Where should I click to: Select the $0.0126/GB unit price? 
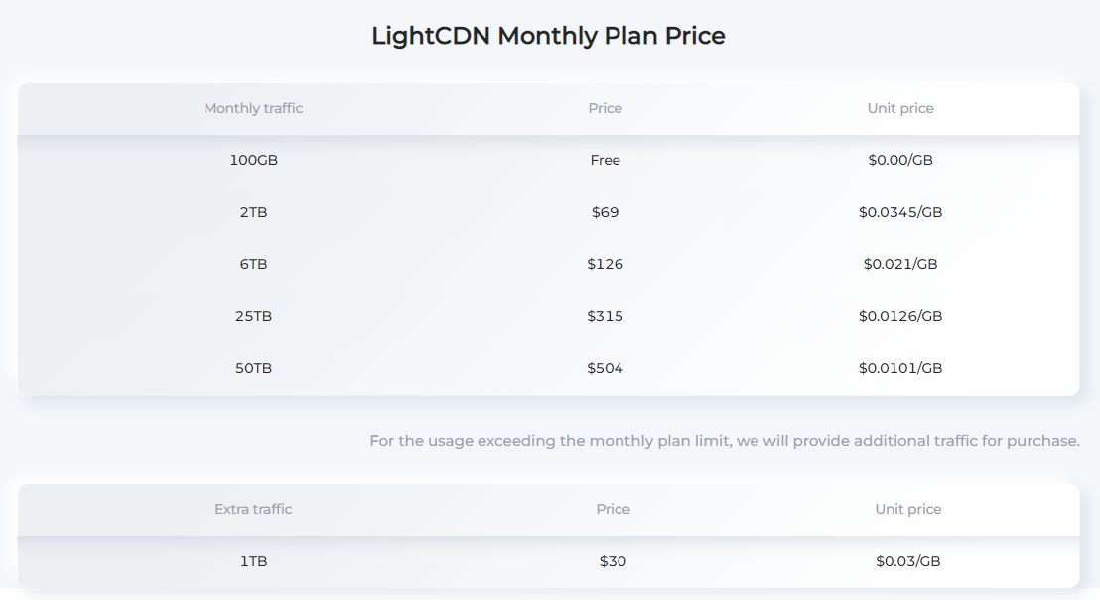coord(900,316)
